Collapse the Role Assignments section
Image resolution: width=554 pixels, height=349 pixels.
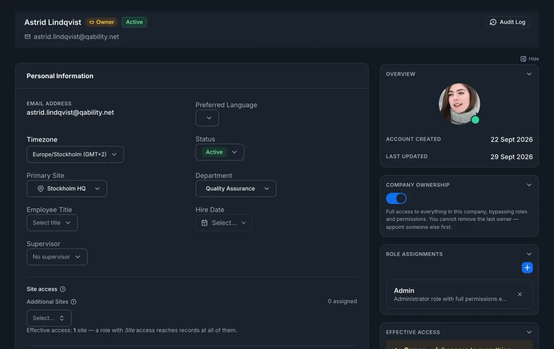click(529, 254)
